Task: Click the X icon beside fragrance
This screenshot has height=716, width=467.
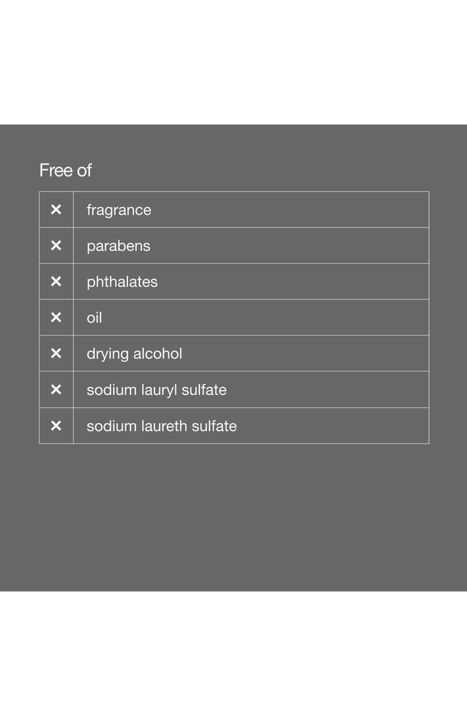Action: point(56,210)
